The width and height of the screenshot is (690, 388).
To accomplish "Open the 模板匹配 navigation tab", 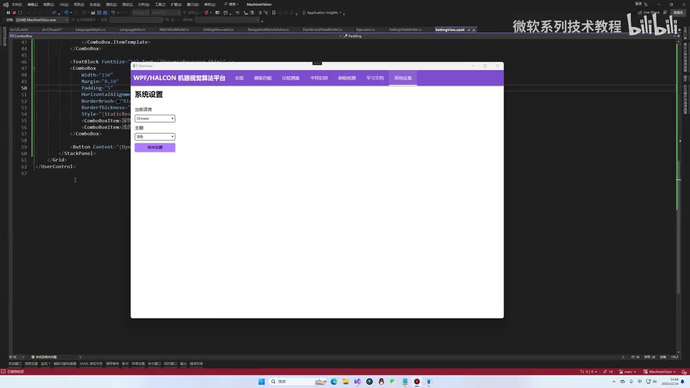I will point(263,78).
